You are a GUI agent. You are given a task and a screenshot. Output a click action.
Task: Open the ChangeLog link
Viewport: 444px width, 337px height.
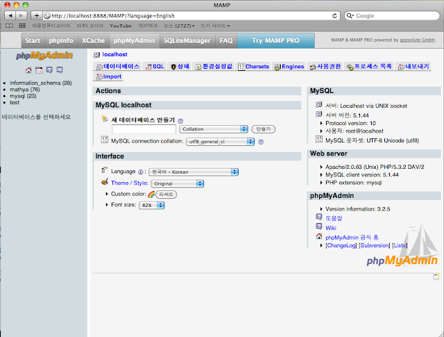pyautogui.click(x=341, y=245)
